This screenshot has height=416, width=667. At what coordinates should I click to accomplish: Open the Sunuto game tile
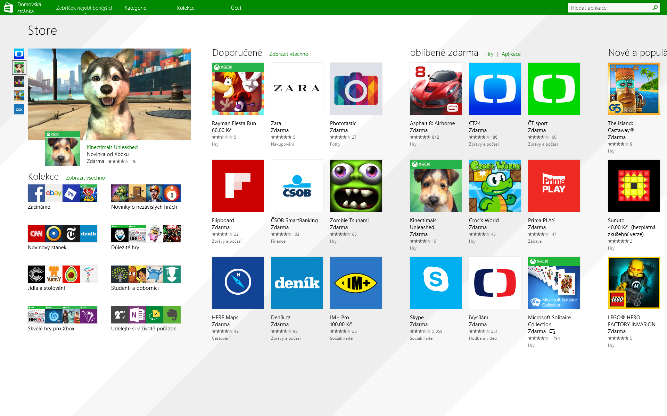coord(634,186)
